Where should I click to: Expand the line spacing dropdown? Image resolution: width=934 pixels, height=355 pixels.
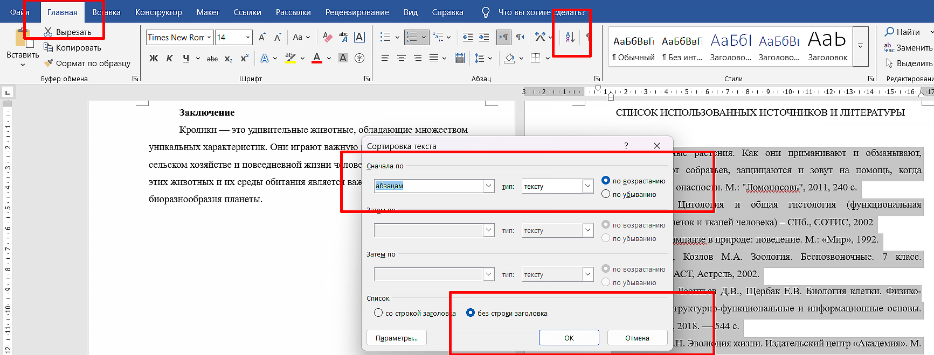[490, 58]
